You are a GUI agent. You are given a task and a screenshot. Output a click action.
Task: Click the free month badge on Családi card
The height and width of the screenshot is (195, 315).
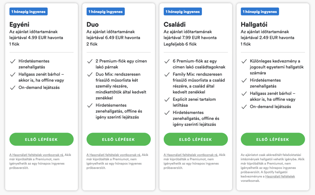pos(183,11)
